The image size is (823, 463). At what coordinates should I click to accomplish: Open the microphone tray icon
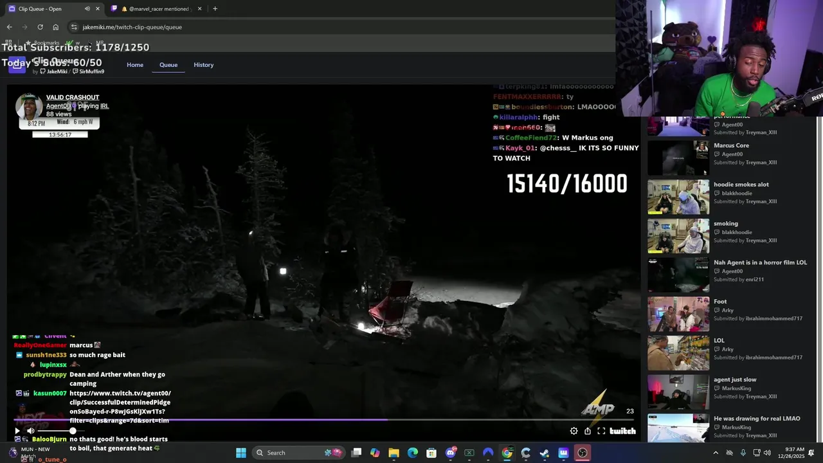tap(743, 453)
